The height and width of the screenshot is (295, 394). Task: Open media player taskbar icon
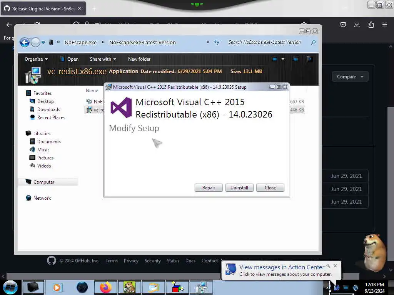coord(57,287)
